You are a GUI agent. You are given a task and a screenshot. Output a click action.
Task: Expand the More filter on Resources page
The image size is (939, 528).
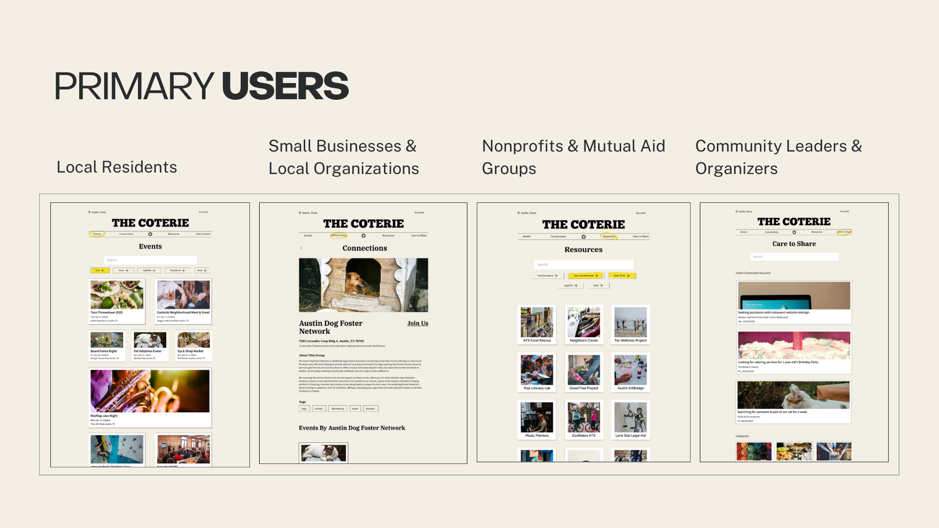pyautogui.click(x=599, y=286)
